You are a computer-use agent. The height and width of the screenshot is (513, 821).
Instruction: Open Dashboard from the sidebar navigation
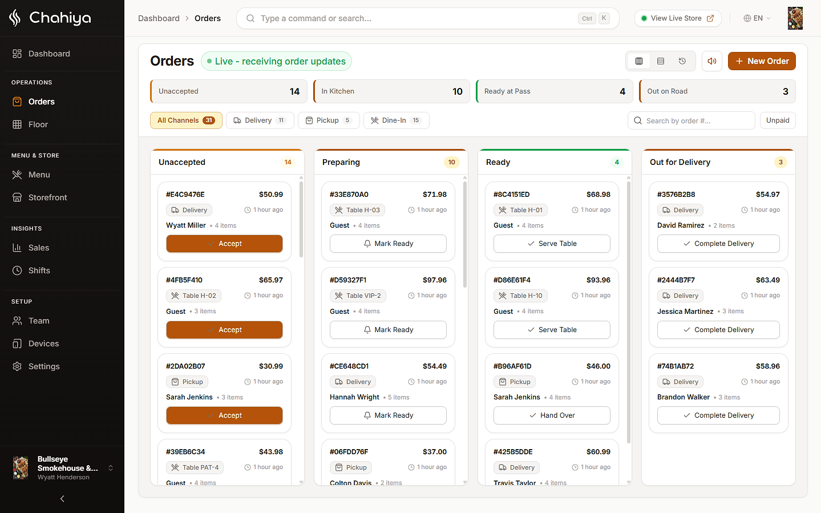[62, 54]
